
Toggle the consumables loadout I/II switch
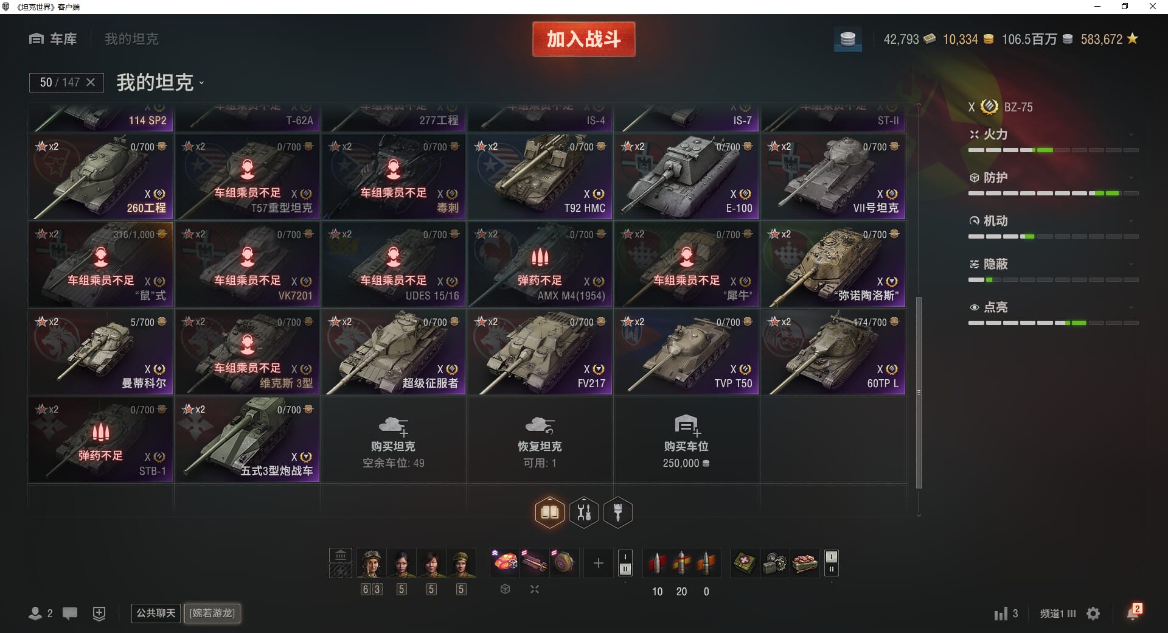pos(832,563)
